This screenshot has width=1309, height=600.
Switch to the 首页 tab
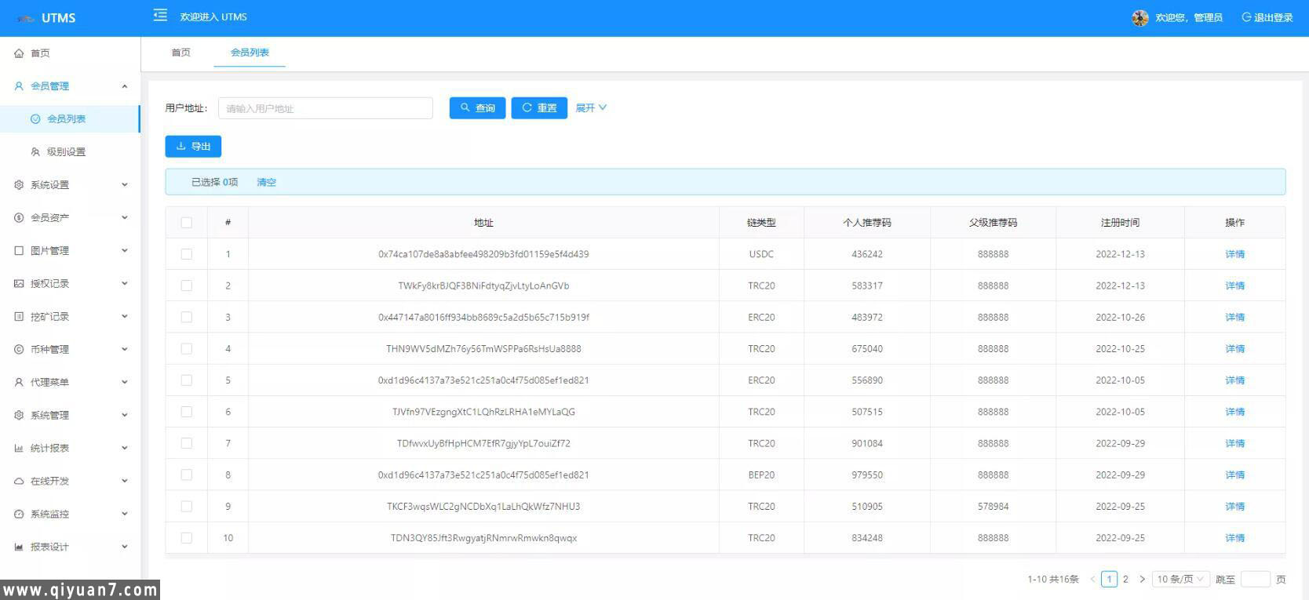(x=180, y=53)
